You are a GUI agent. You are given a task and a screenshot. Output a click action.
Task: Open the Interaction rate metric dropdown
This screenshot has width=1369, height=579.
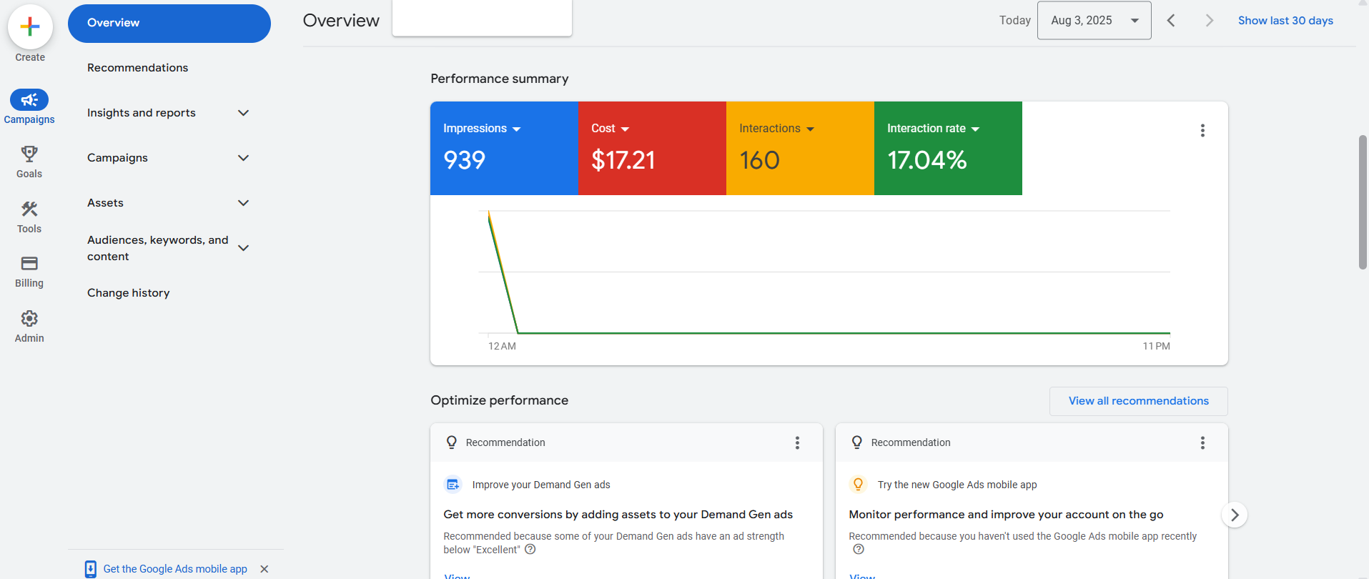934,129
